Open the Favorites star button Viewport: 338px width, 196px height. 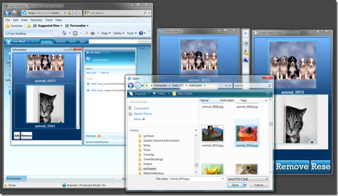coord(14,26)
